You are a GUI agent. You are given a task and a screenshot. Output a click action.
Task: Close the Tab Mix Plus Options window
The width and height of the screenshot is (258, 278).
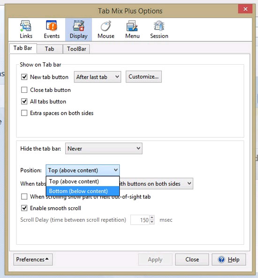245,9
